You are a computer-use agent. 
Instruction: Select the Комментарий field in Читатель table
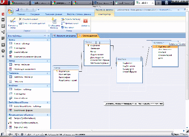pyautogui.click(x=165, y=55)
